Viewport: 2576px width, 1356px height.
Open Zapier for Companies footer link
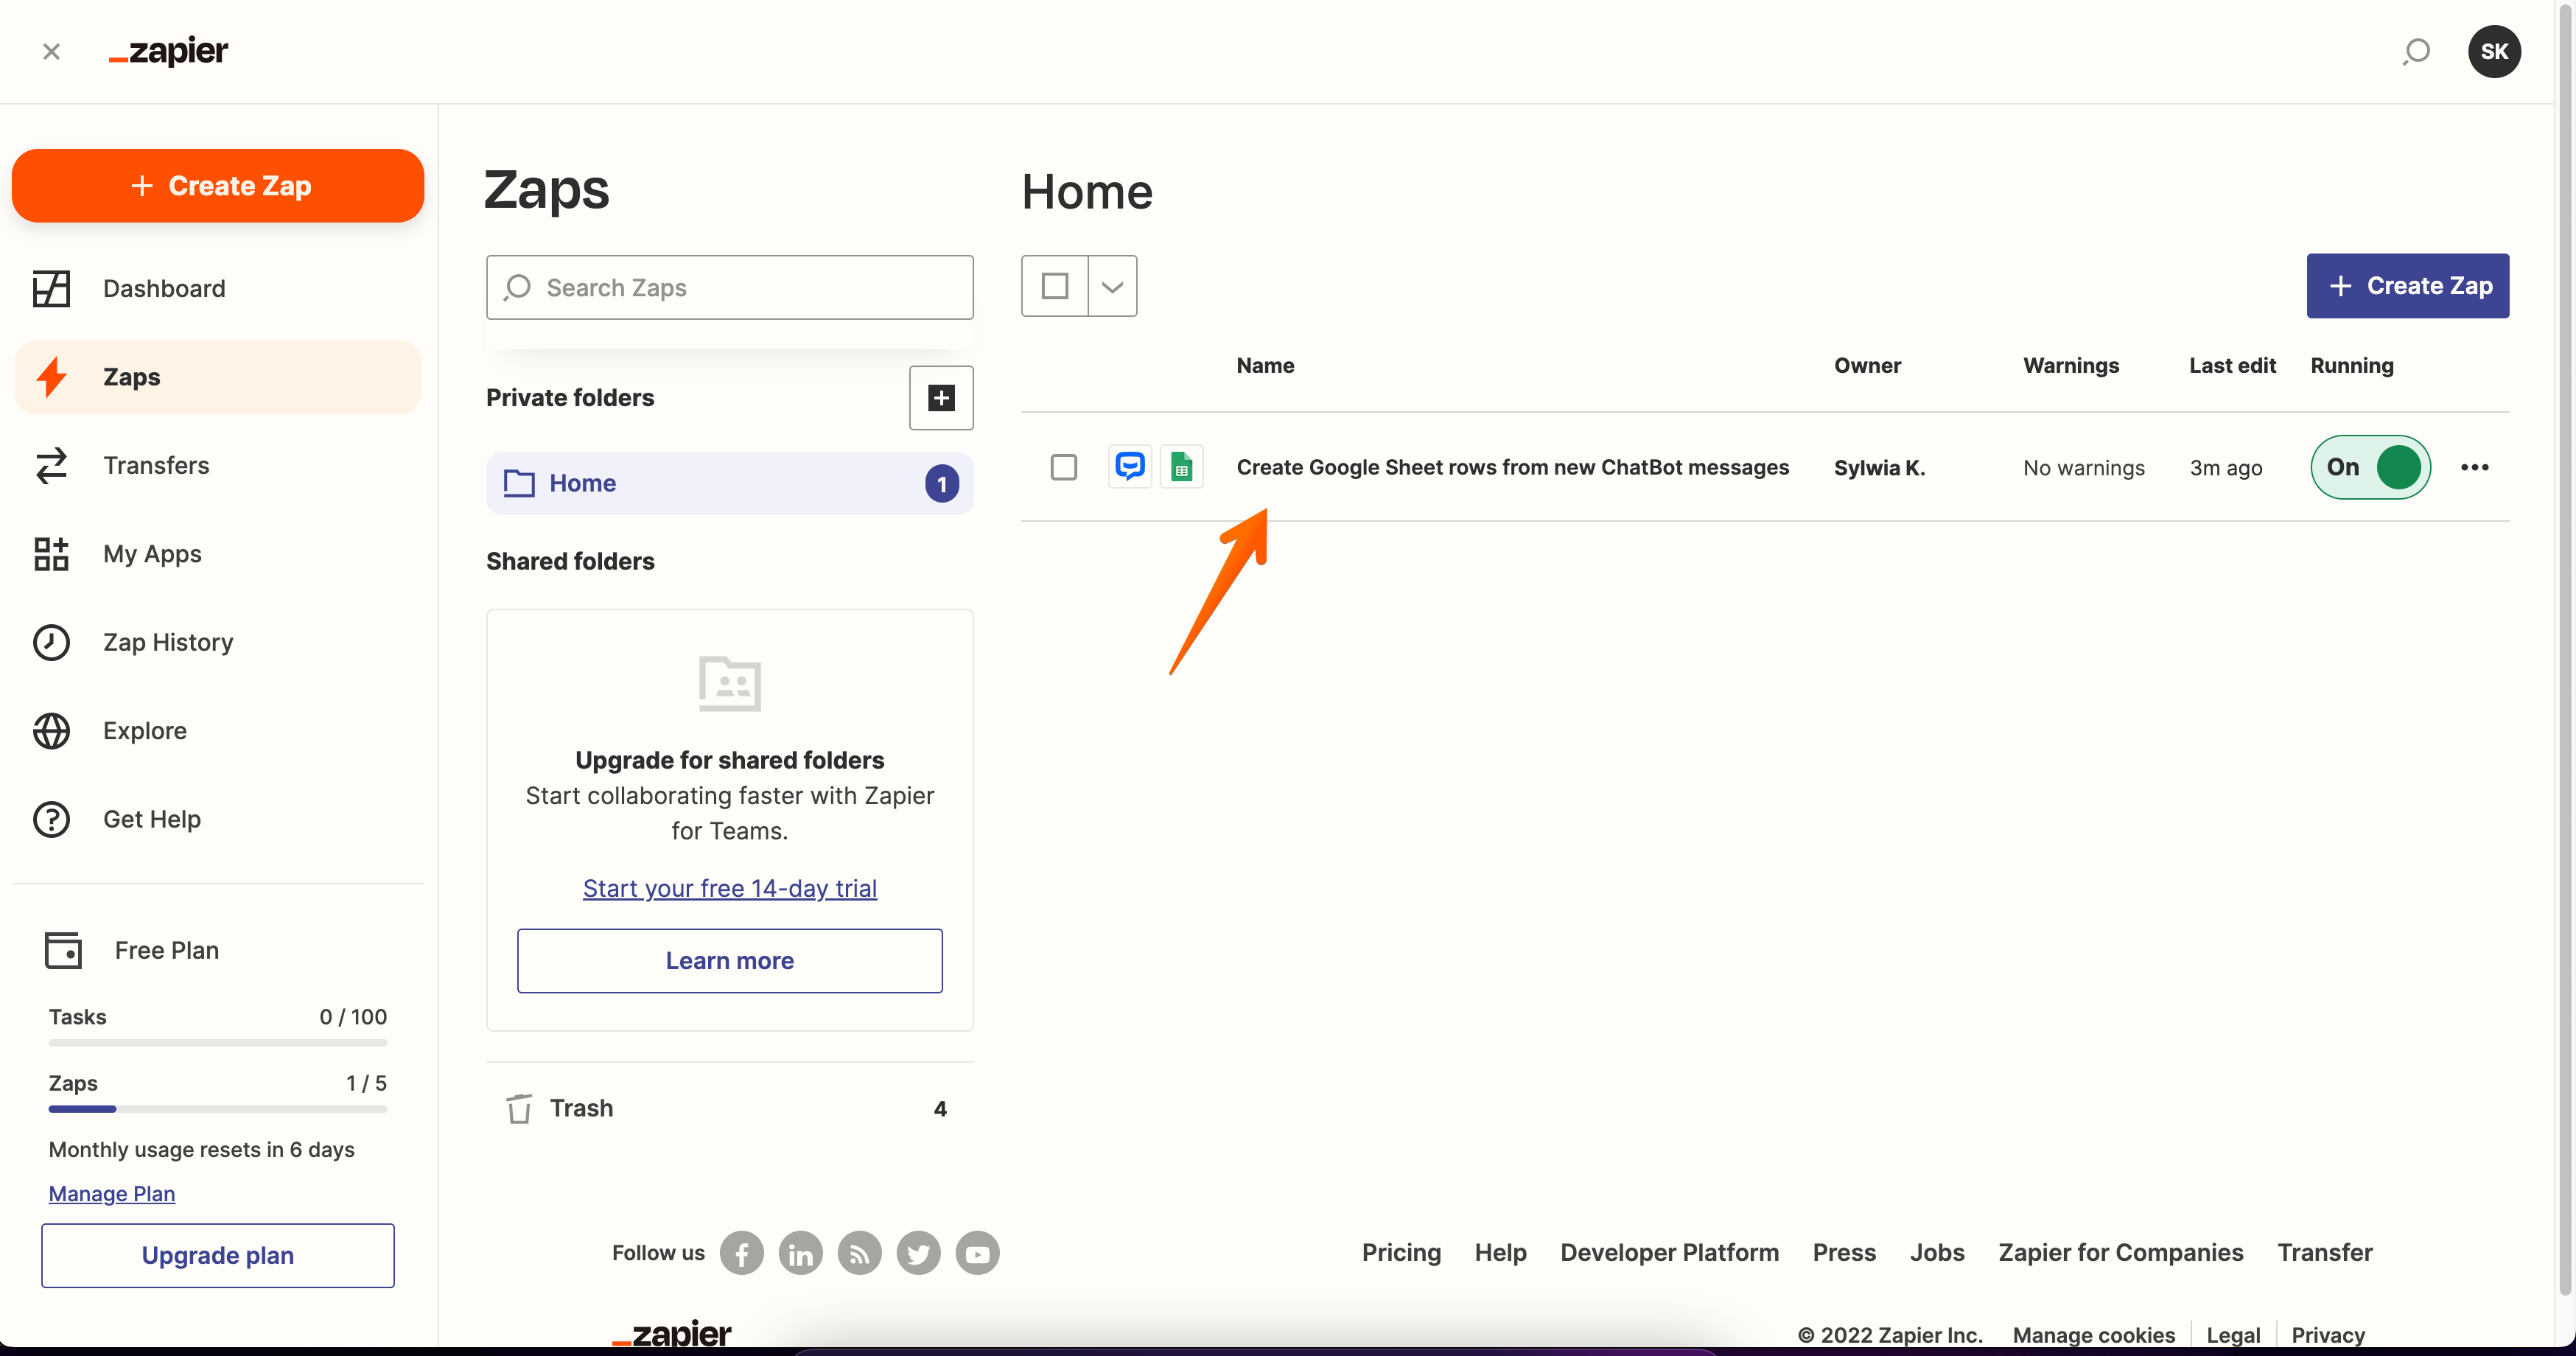(2120, 1253)
